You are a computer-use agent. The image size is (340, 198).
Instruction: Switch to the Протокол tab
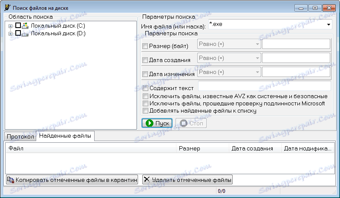(x=20, y=137)
